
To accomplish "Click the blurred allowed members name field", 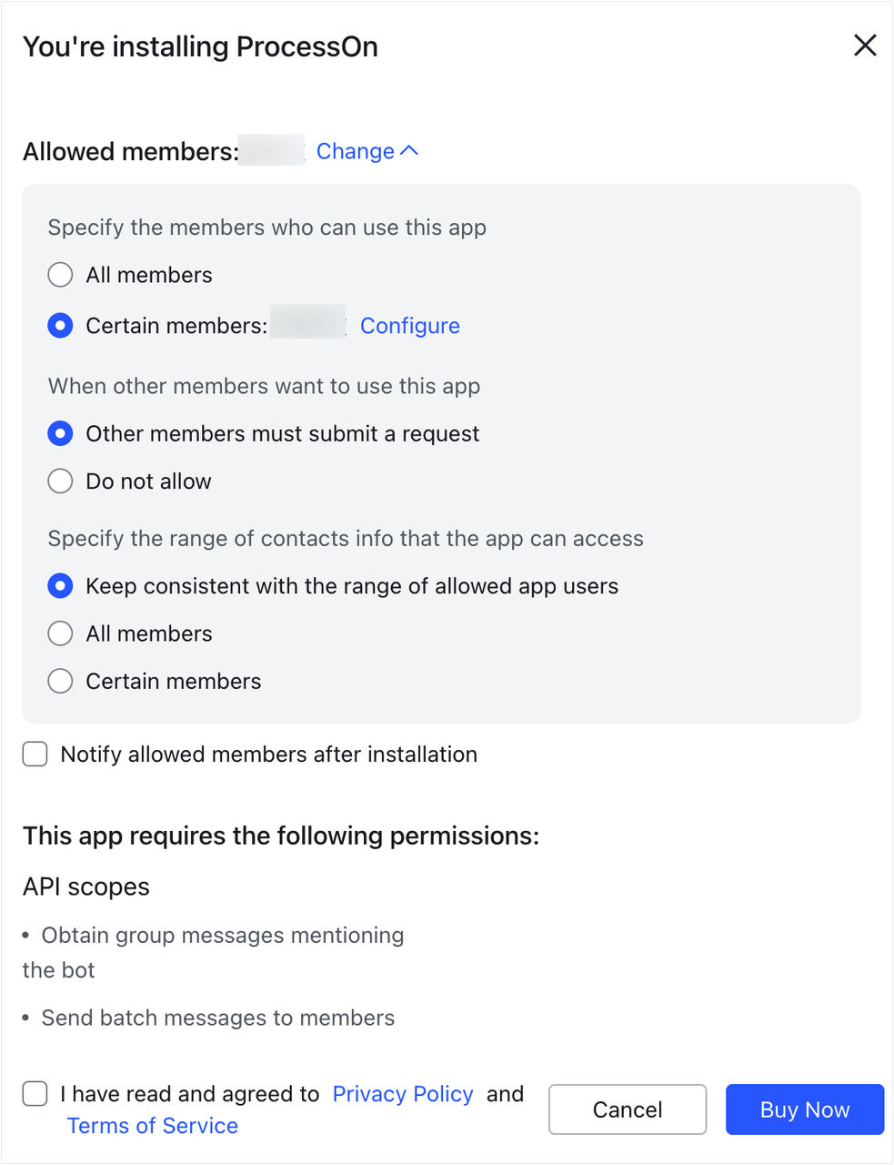I will coord(271,150).
